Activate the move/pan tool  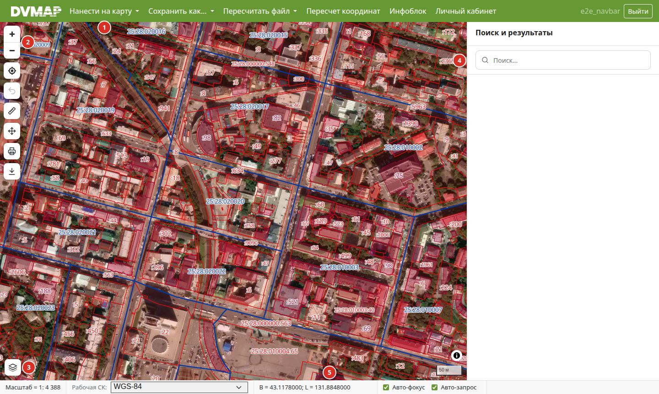click(x=12, y=131)
